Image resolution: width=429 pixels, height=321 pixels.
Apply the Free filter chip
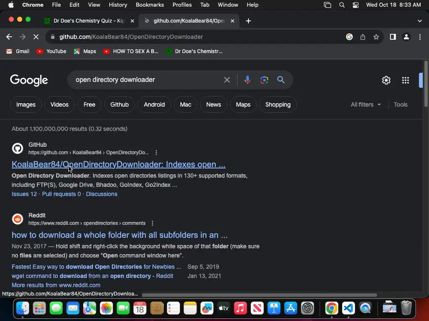point(89,104)
